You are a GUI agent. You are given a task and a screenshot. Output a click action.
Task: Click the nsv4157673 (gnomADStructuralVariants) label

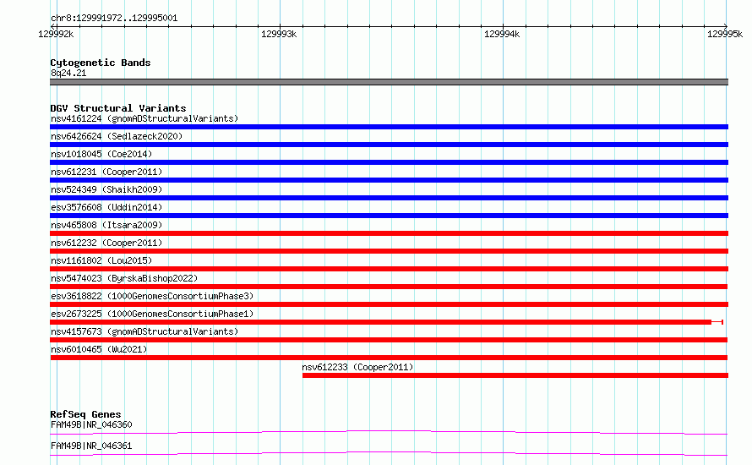coord(144,331)
